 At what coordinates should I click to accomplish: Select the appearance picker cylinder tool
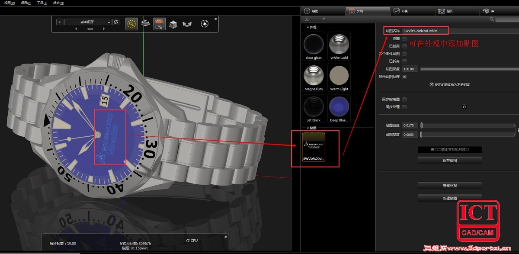(159, 24)
